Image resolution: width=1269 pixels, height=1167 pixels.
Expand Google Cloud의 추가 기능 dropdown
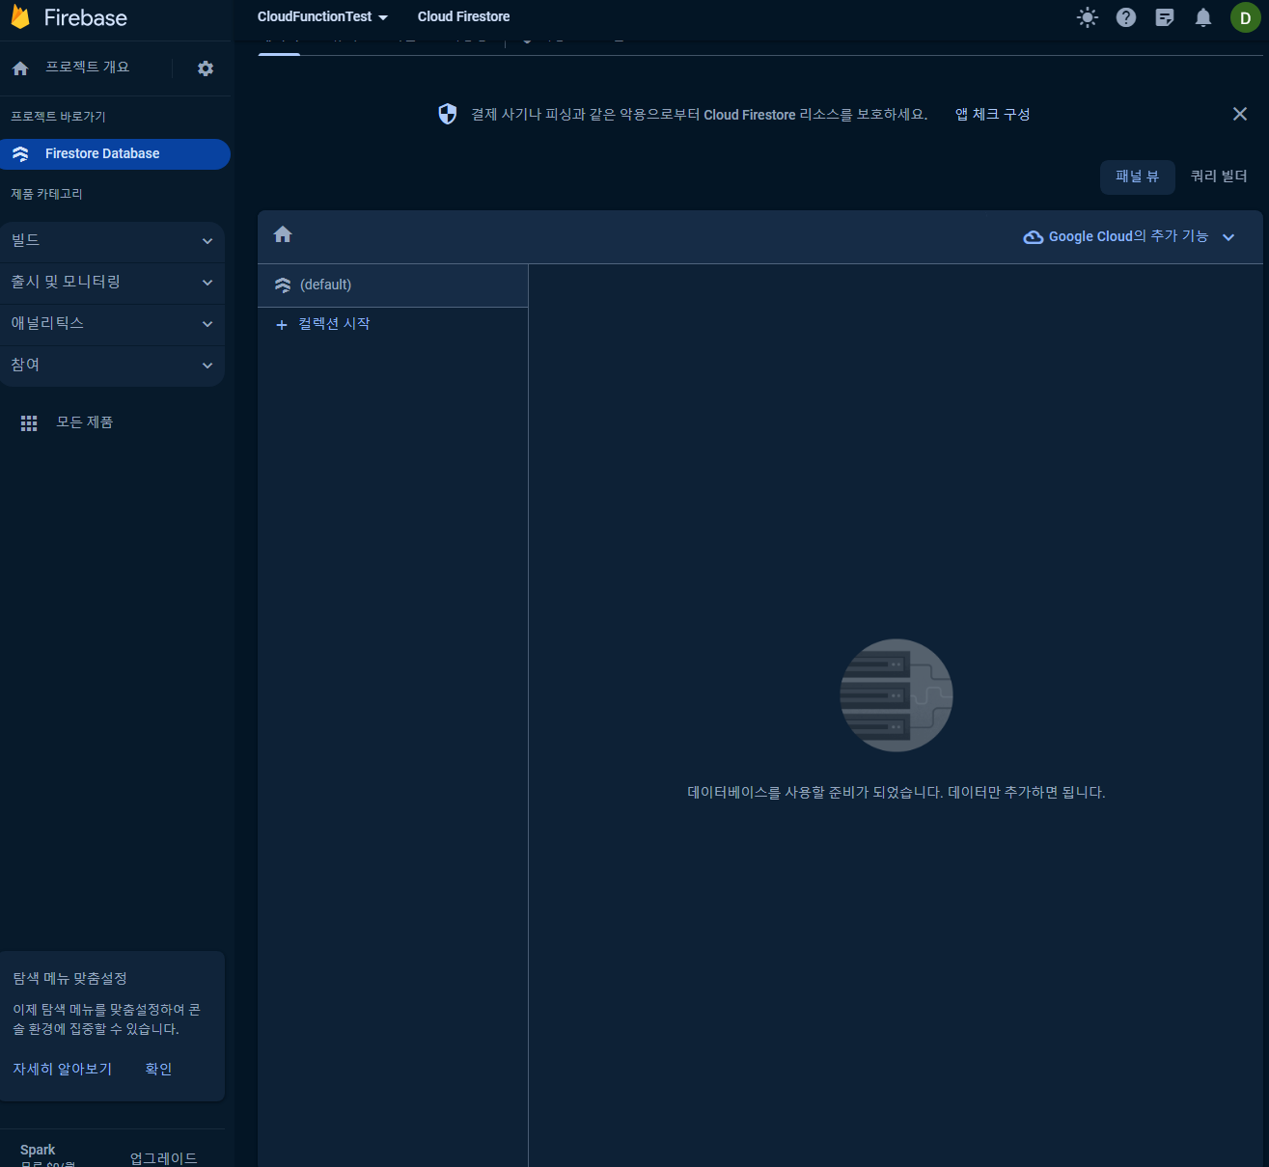tap(1129, 237)
